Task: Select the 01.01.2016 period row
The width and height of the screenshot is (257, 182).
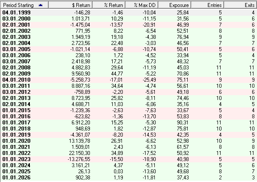Action: pos(128,117)
